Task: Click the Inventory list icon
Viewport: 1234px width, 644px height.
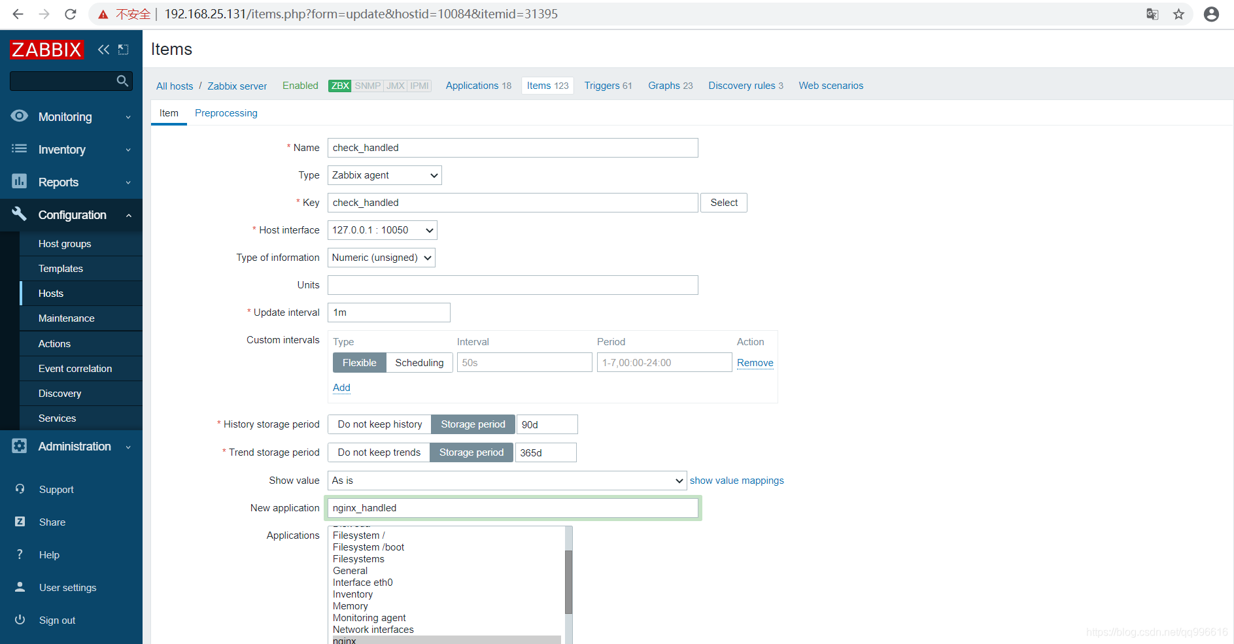Action: tap(20, 148)
